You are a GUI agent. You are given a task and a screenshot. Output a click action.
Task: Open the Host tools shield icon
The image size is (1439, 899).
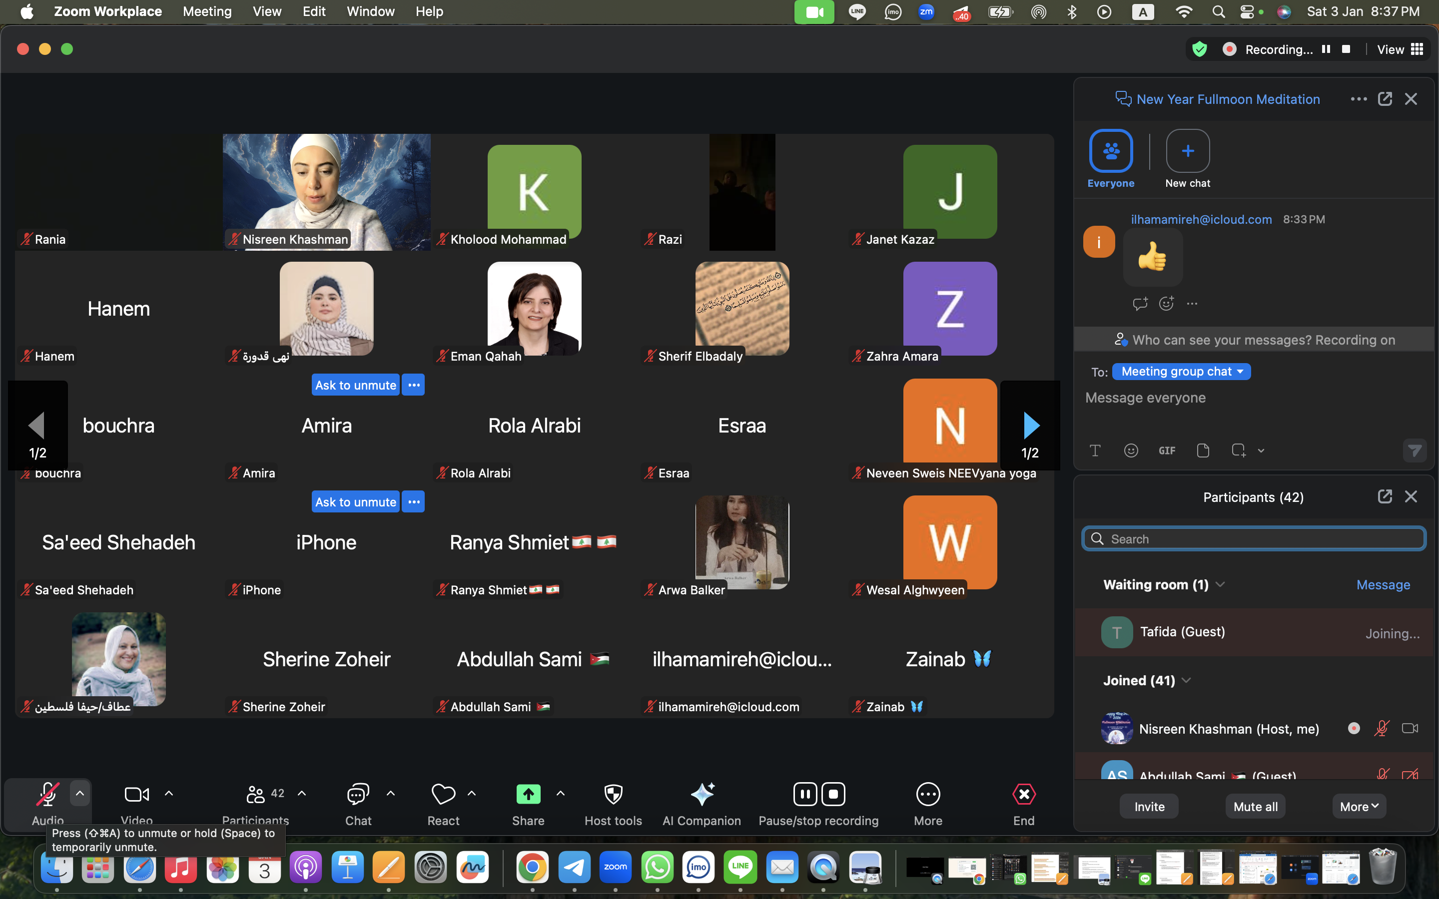coord(613,794)
